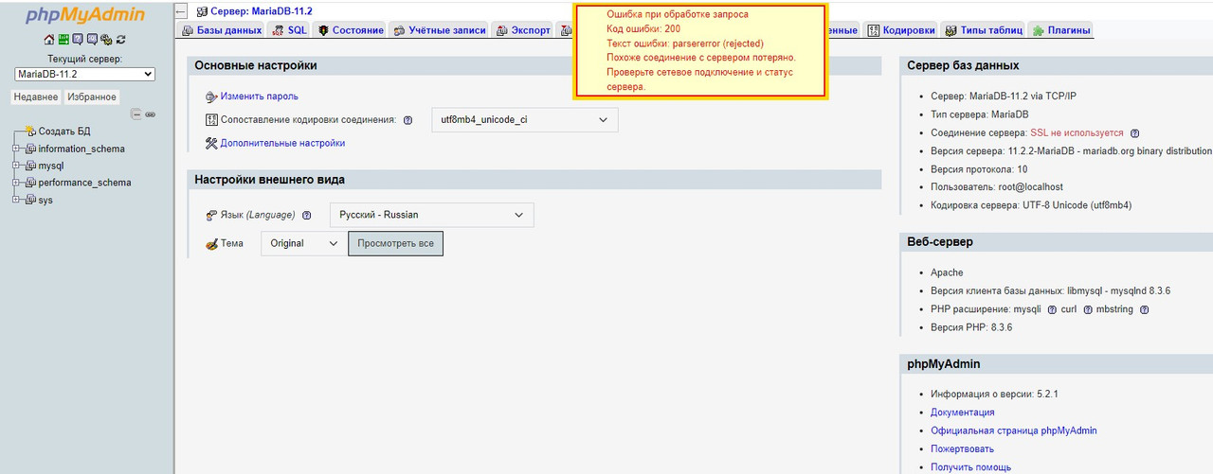
Task: Click the help icon after curl extension
Action: click(x=1088, y=309)
